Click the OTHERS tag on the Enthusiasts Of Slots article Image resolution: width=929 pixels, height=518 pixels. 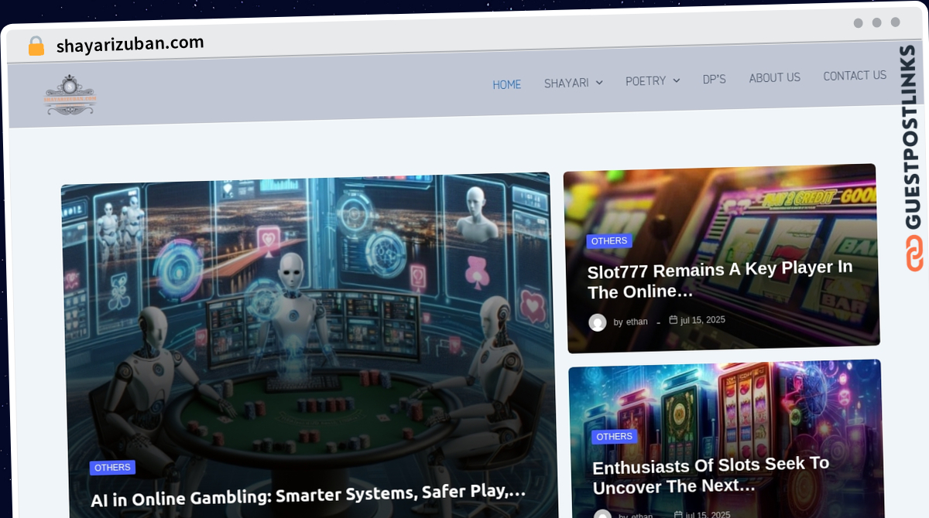pyautogui.click(x=615, y=437)
